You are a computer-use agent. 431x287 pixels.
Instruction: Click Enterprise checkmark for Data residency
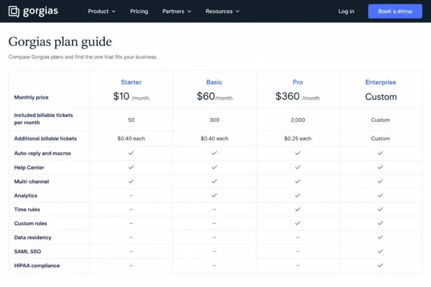[380, 237]
